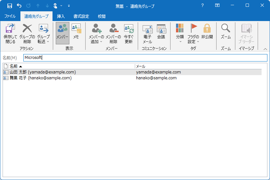Click the greyed-out redo arrow icon

pyautogui.click(x=29, y=6)
